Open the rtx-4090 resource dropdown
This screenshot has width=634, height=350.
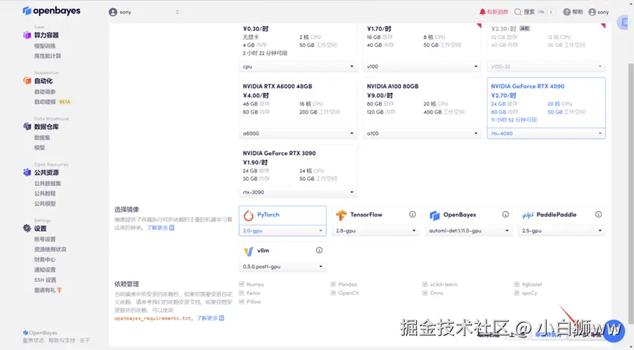(x=546, y=133)
